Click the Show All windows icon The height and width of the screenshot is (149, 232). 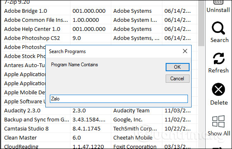(218, 121)
